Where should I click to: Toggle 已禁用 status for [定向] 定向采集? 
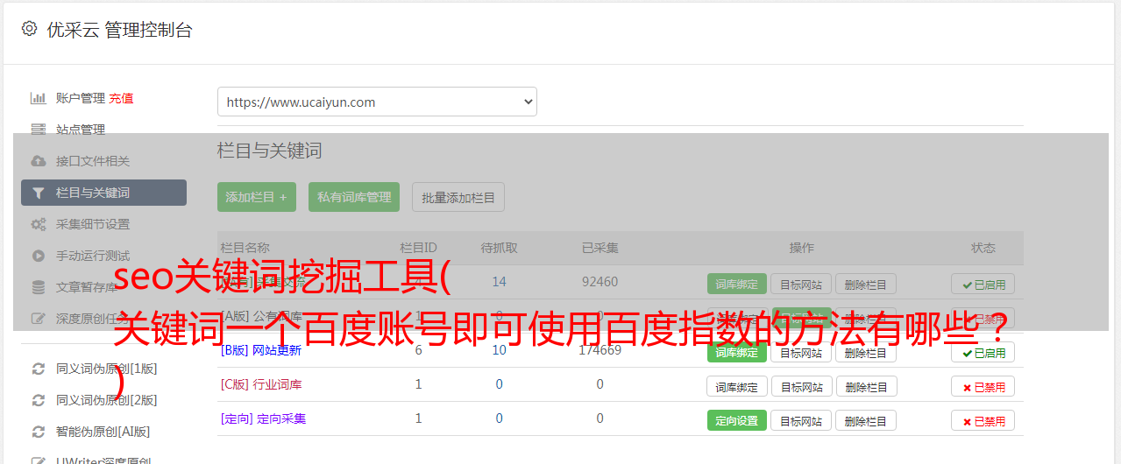point(983,420)
